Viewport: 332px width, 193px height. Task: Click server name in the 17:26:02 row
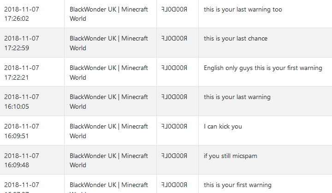point(109,14)
